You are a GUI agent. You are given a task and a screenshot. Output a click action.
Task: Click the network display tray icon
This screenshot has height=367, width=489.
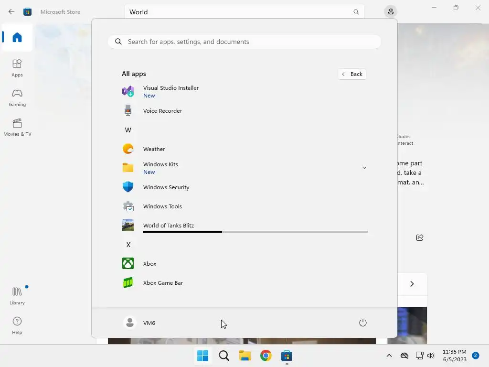coord(419,356)
